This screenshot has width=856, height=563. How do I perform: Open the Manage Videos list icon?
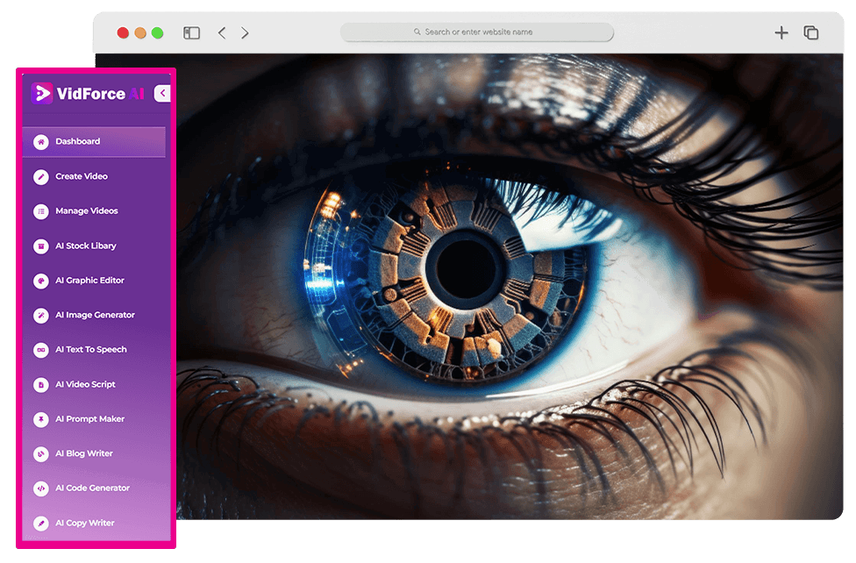click(x=40, y=211)
